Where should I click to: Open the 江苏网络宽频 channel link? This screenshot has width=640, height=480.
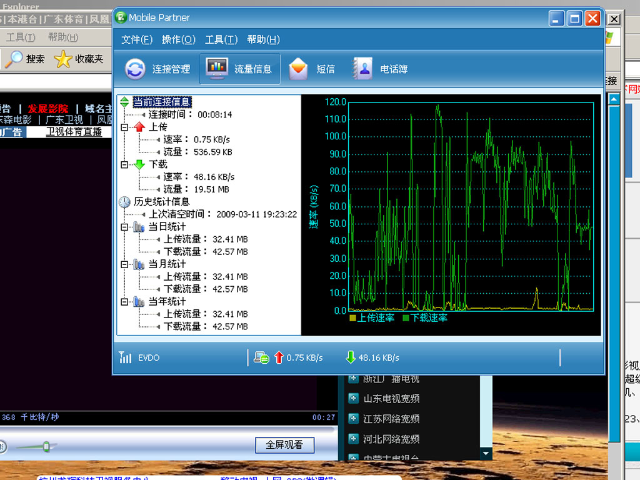[x=391, y=419]
